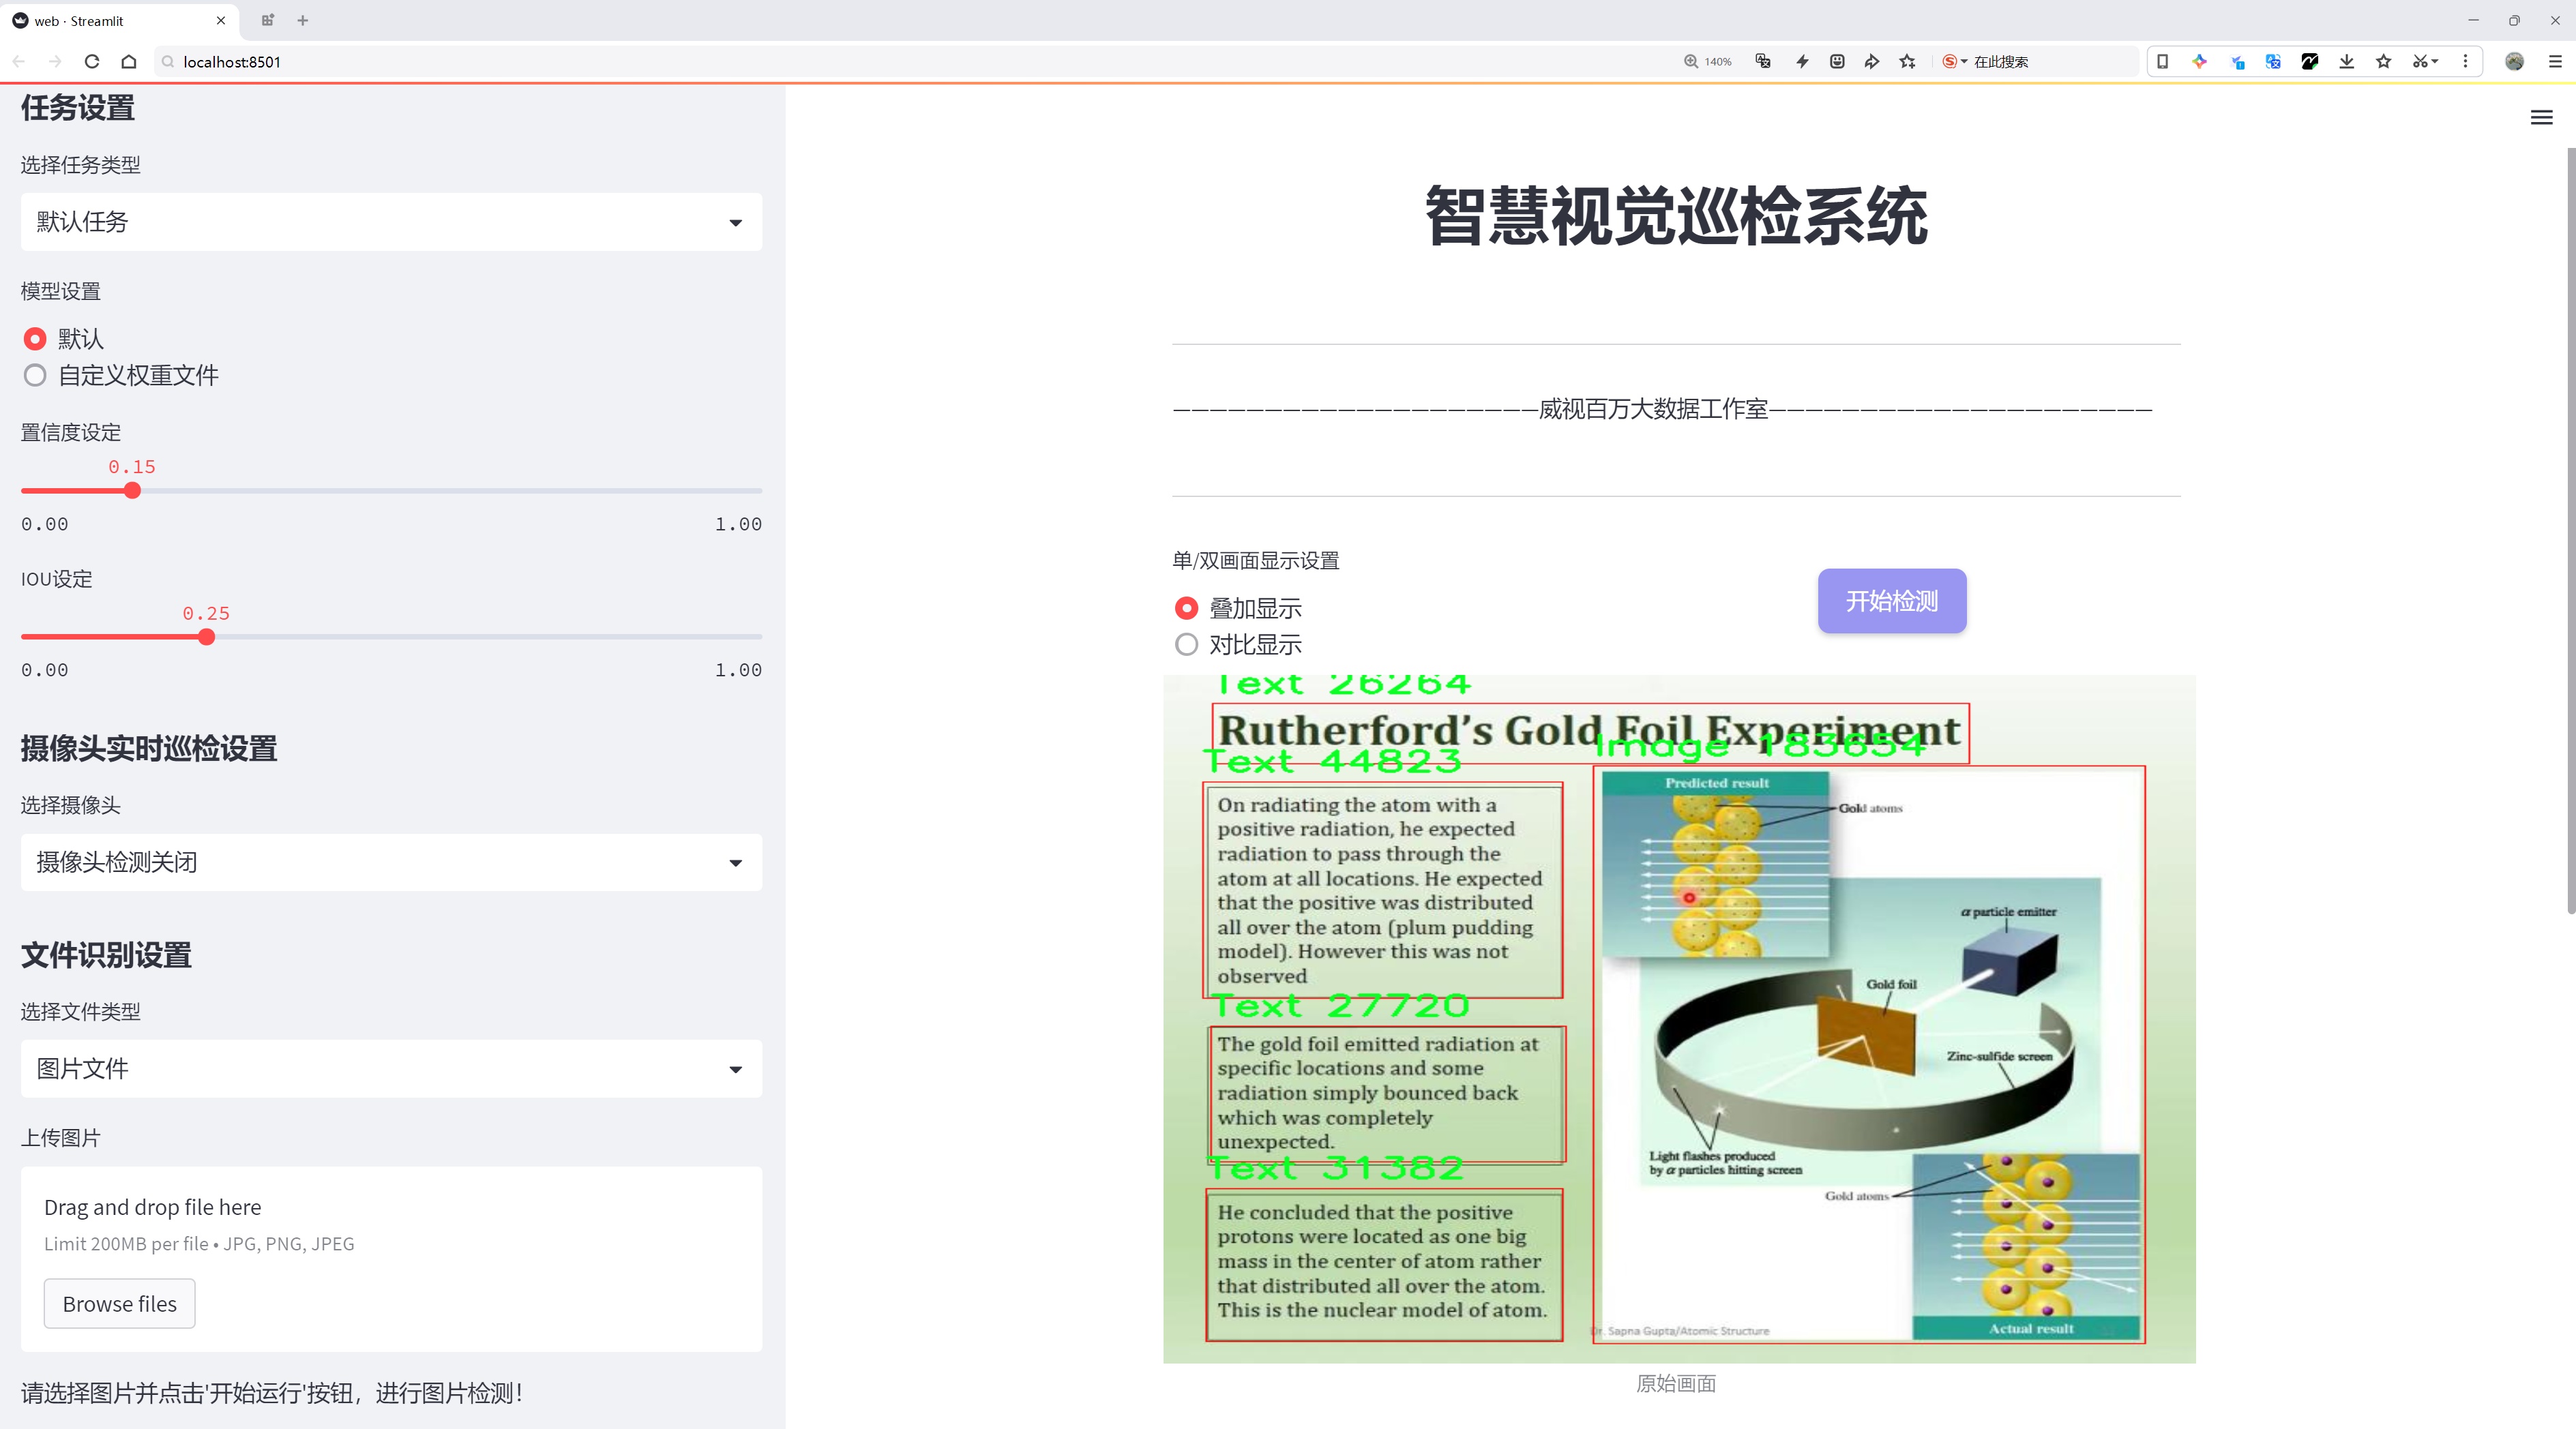The image size is (2576, 1429).
Task: Click the share arrow icon in address bar
Action: tap(1872, 61)
